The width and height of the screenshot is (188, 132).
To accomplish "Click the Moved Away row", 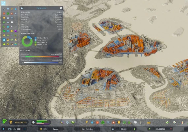I will click(41, 22).
